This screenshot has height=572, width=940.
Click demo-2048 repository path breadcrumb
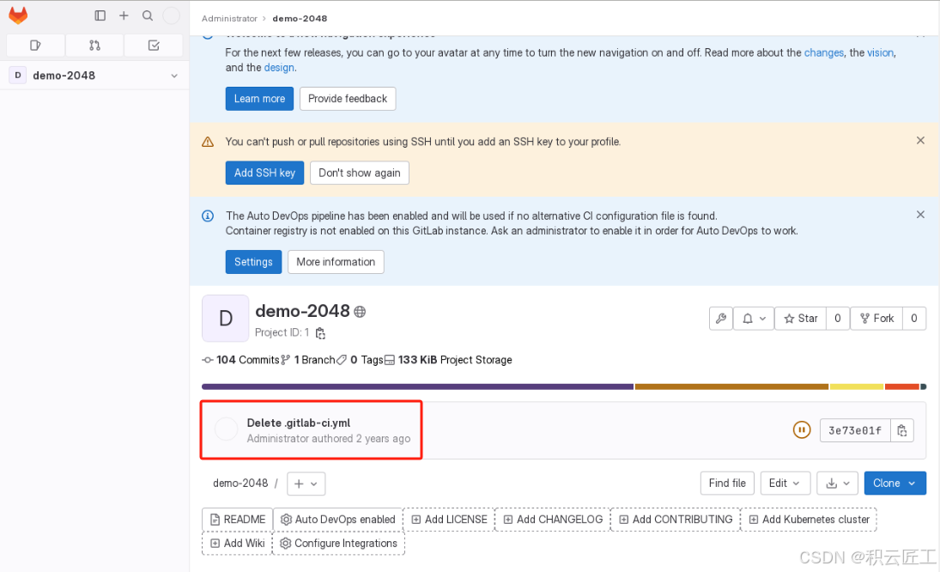tap(240, 484)
